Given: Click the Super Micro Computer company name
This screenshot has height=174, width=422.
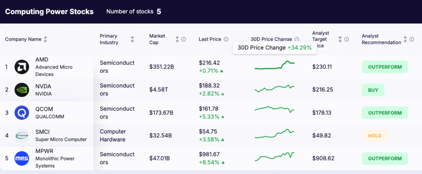Looking at the screenshot, I should 61,140.
